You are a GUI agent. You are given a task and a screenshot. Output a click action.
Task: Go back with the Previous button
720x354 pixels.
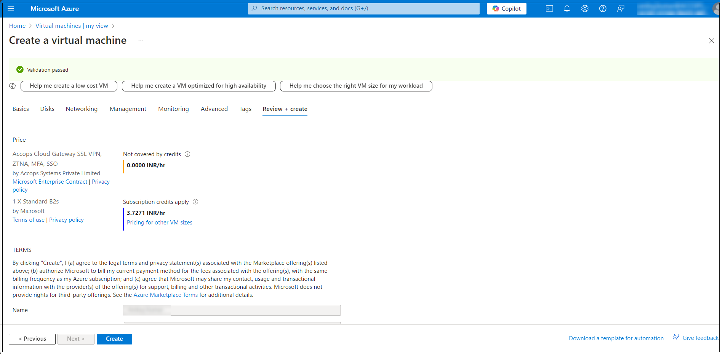click(x=32, y=339)
